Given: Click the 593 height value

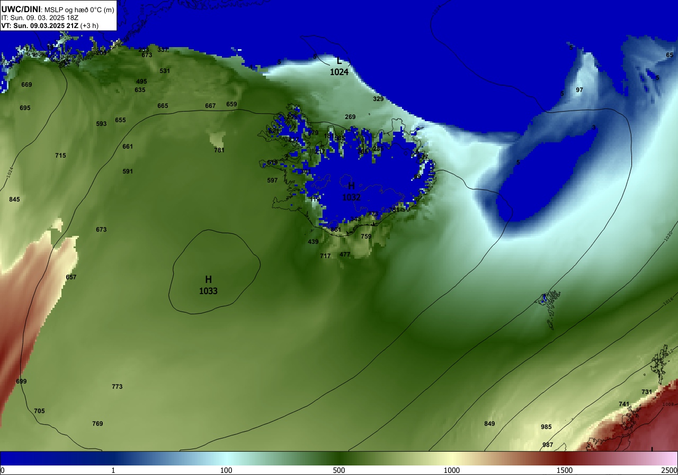Looking at the screenshot, I should (101, 124).
